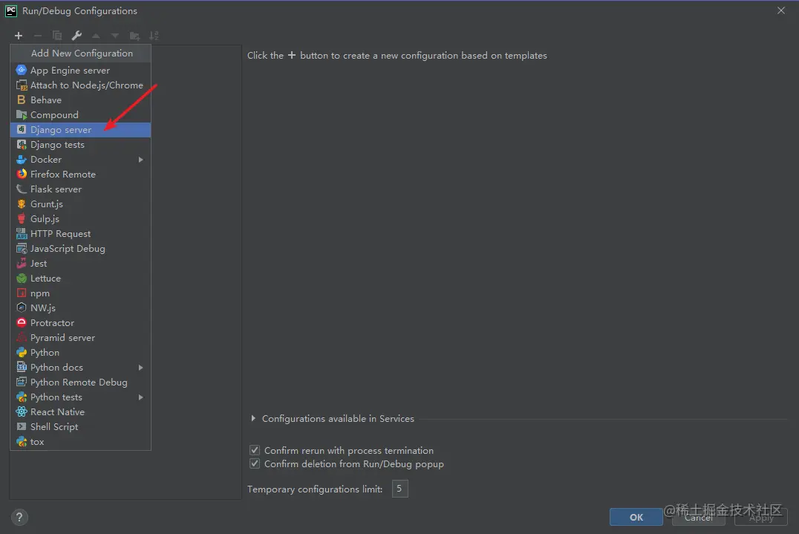Select Protractor configuration type

coord(80,322)
